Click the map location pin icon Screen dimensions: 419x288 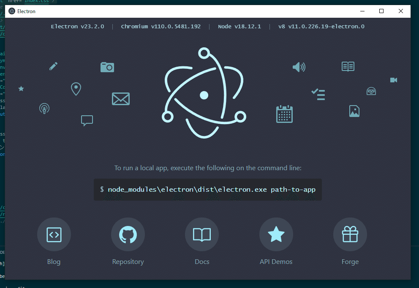coord(76,89)
